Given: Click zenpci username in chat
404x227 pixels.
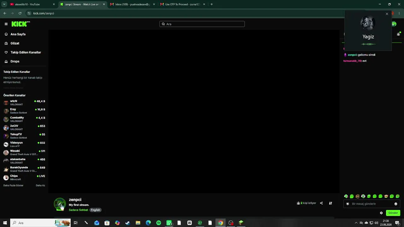Looking at the screenshot, I should point(352,55).
